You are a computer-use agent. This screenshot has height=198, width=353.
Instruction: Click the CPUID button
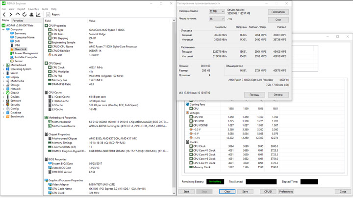[x=268, y=192]
